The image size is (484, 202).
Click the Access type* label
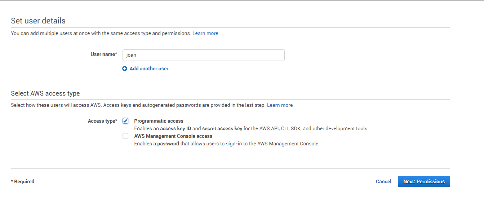point(103,121)
